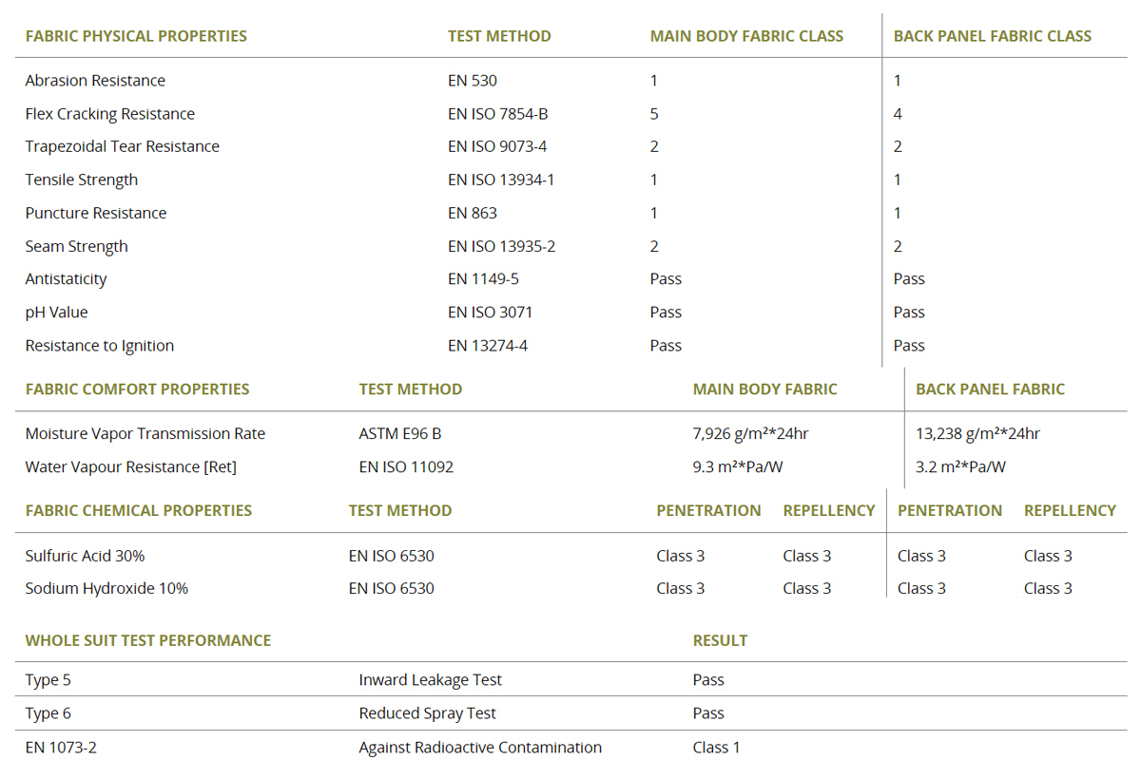Select EN ISO 13935-2 test method
The width and height of the screenshot is (1141, 779).
point(502,246)
